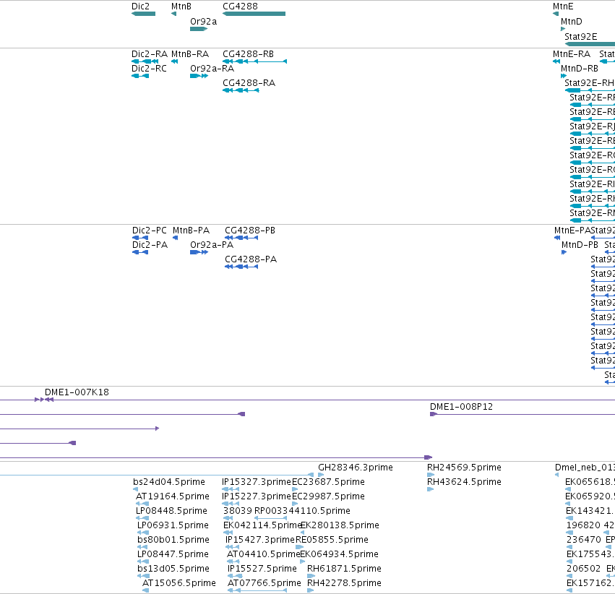Open EST EC23687.5prime label
The width and height of the screenshot is (615, 594).
click(x=328, y=482)
